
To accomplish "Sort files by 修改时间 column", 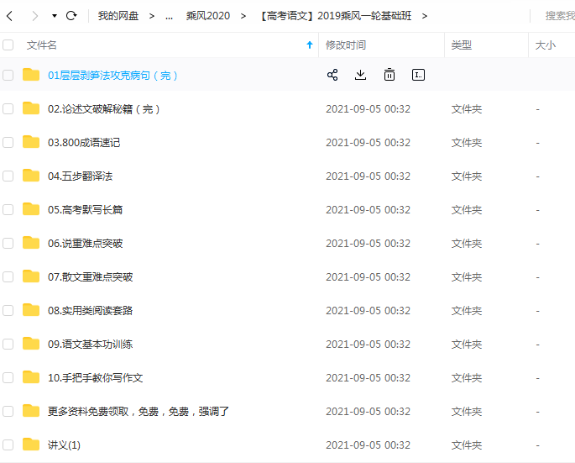I will [346, 45].
